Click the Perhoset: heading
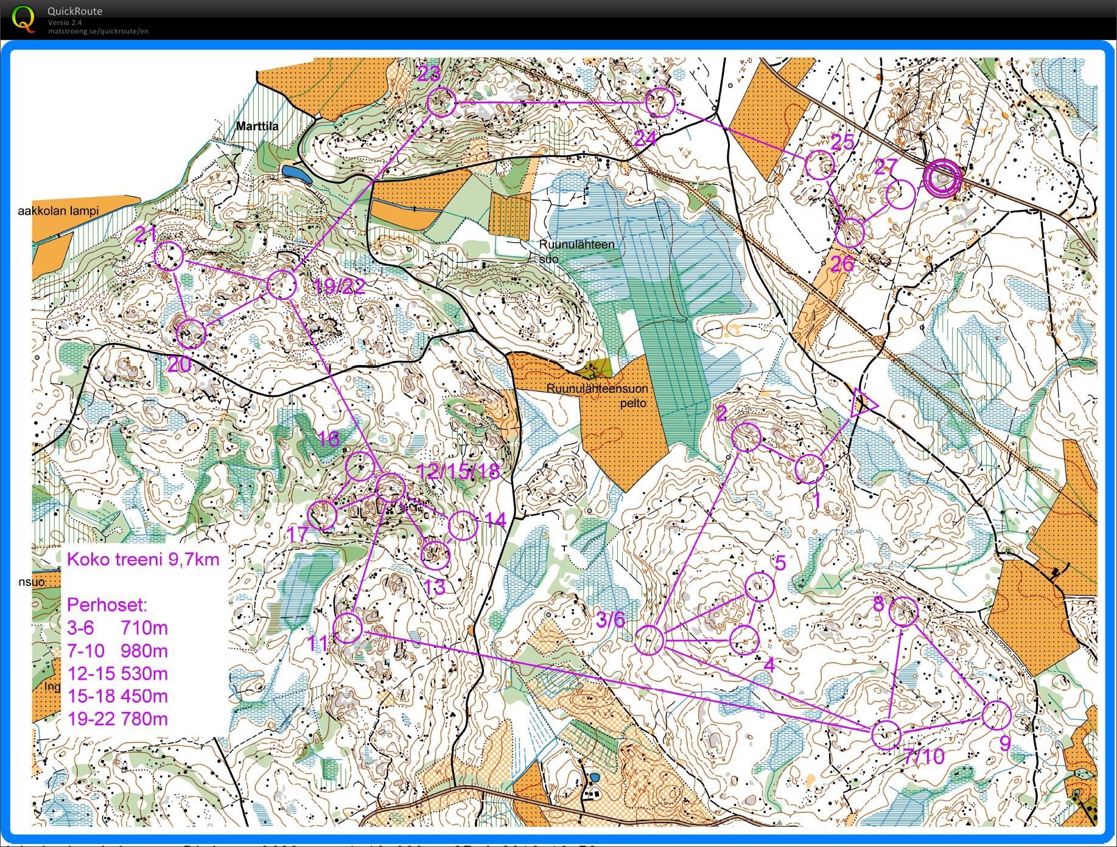 click(x=107, y=605)
